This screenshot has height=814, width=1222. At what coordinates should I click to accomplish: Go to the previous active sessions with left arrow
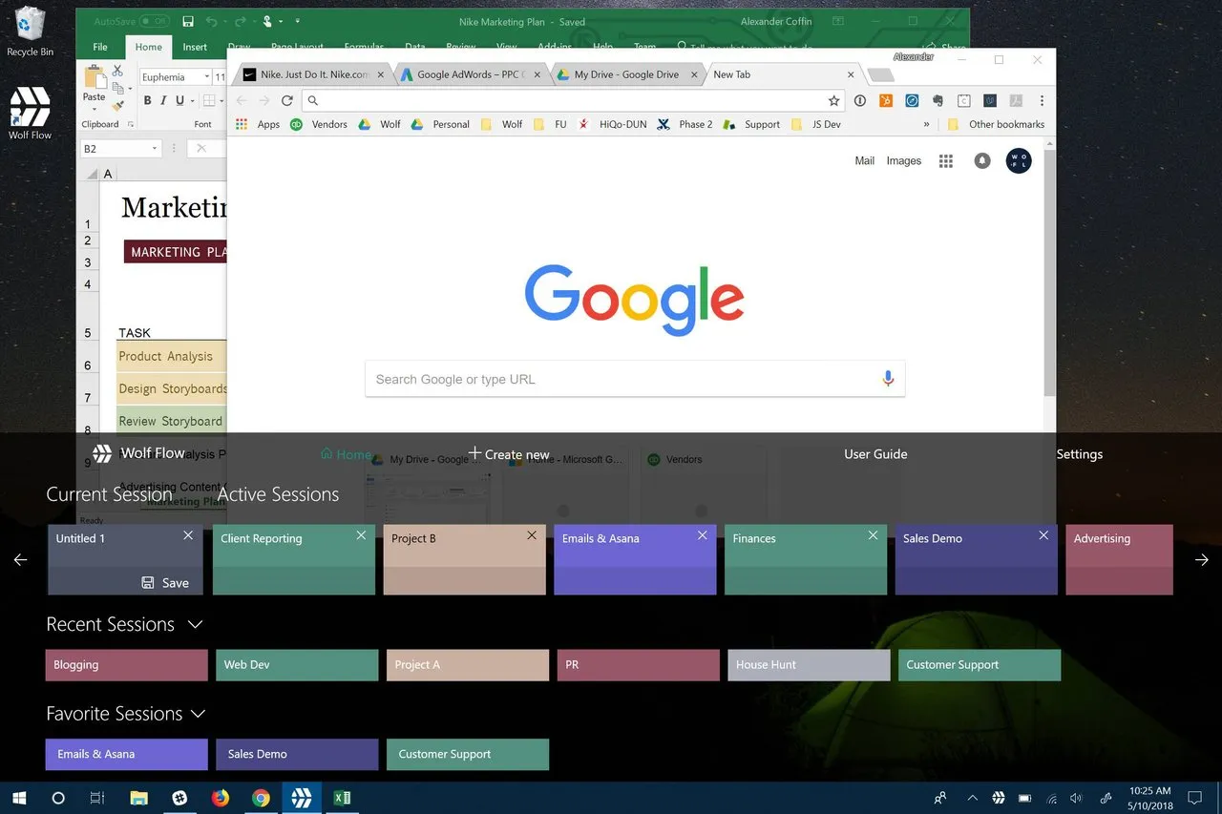coord(21,560)
